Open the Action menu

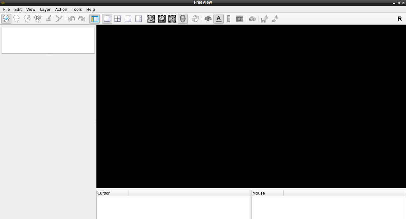pyautogui.click(x=61, y=10)
